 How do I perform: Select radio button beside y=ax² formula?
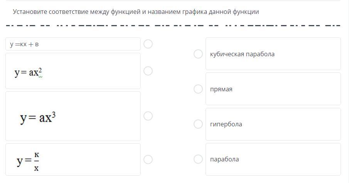click(x=148, y=71)
